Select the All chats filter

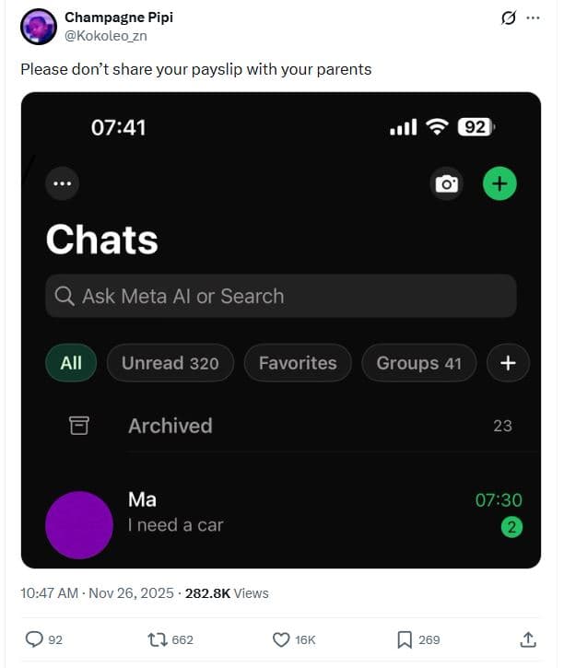pyautogui.click(x=71, y=363)
